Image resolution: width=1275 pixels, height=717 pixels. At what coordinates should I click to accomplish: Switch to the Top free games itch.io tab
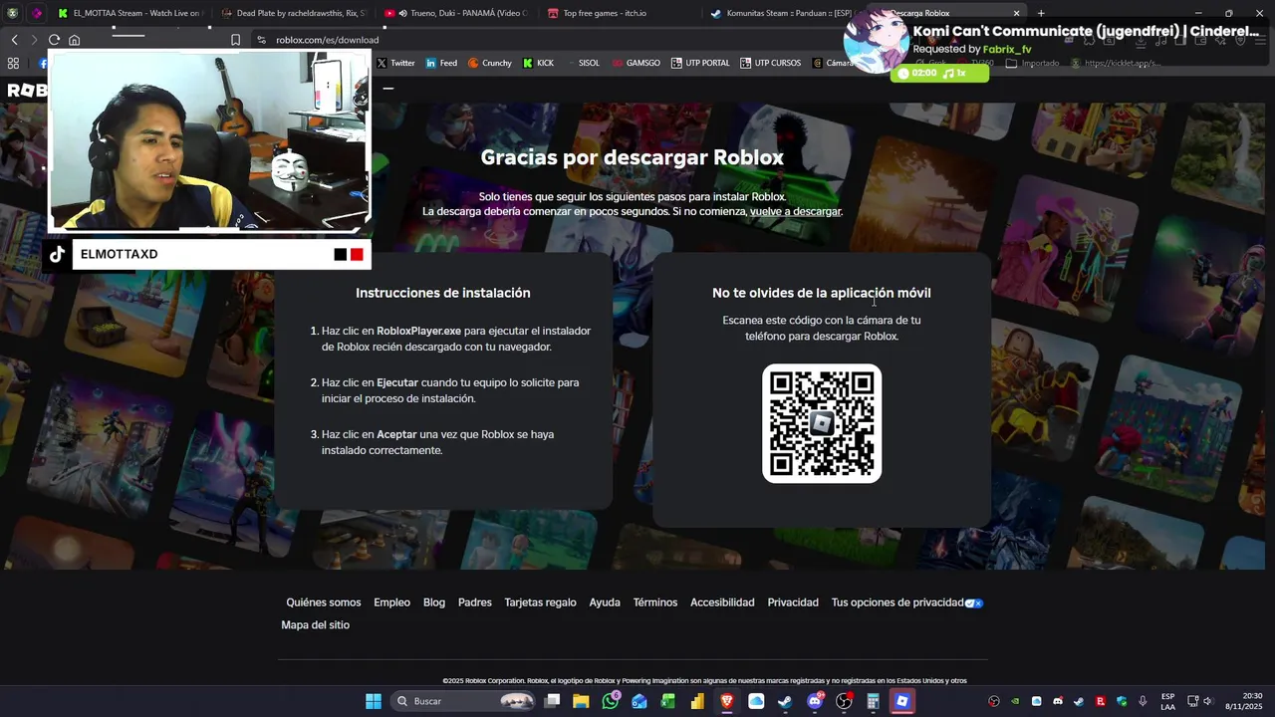[619, 13]
